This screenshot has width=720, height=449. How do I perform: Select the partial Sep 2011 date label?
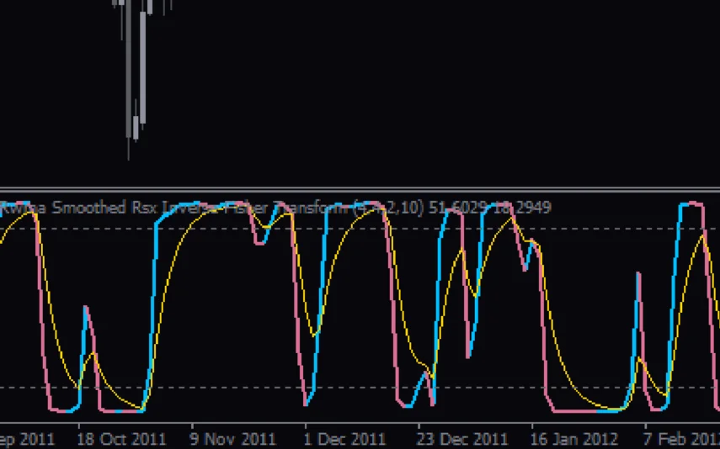click(27, 439)
